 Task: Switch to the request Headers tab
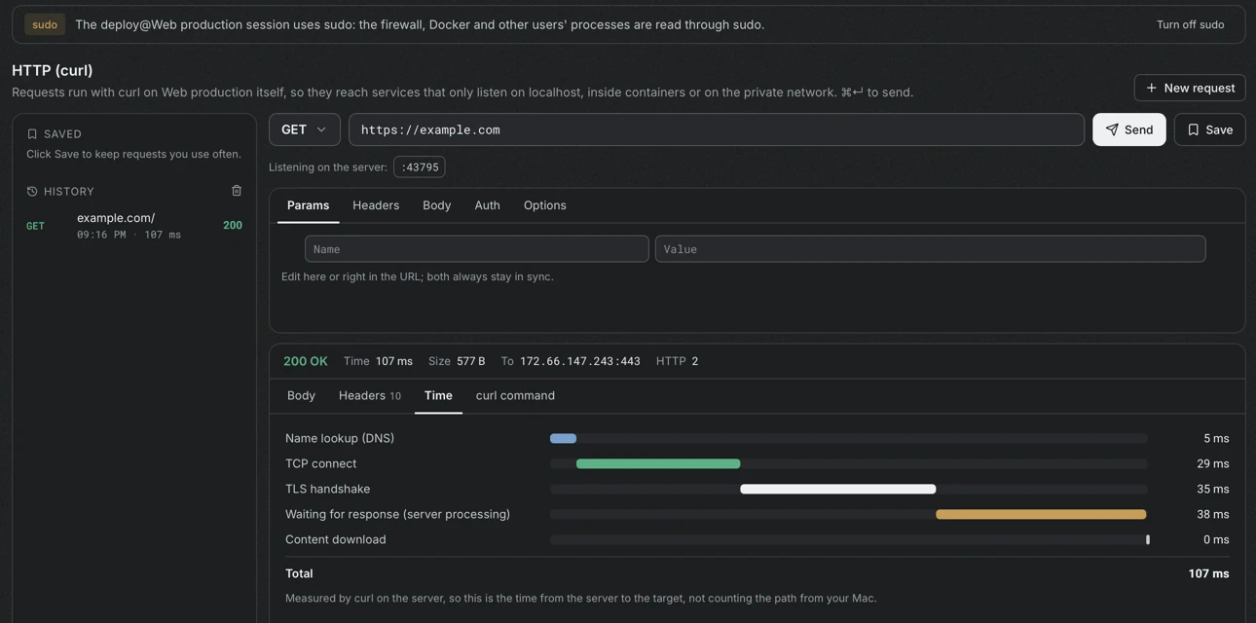(376, 205)
